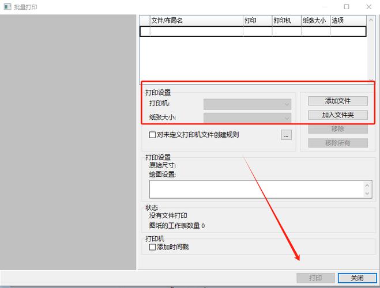The height and width of the screenshot is (288, 380).
Task: Click the 绘图设置 box scroll down arrow
Action: [x=367, y=193]
